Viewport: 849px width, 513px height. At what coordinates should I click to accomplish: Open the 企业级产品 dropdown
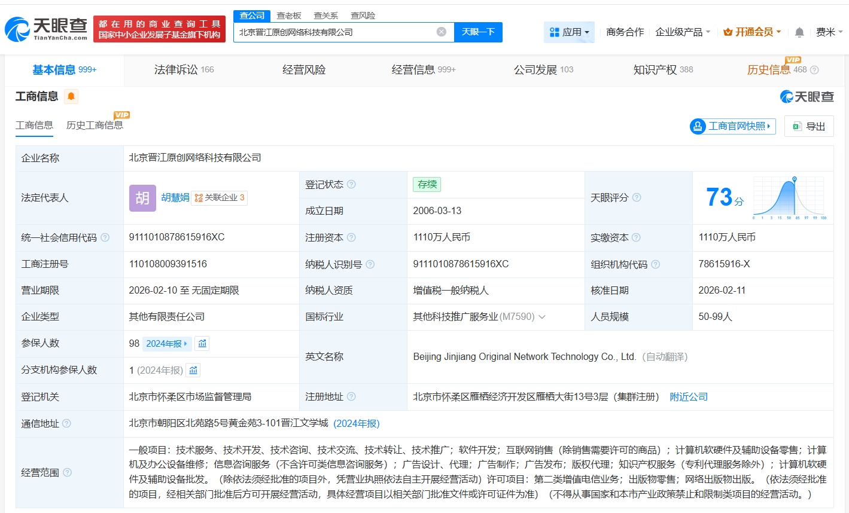pyautogui.click(x=683, y=32)
